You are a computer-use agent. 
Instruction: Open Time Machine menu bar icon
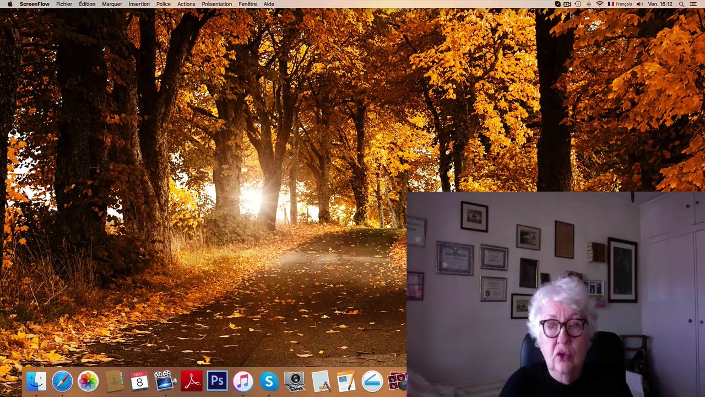coord(578,4)
